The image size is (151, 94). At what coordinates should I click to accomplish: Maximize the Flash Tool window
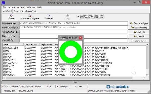[139, 2]
